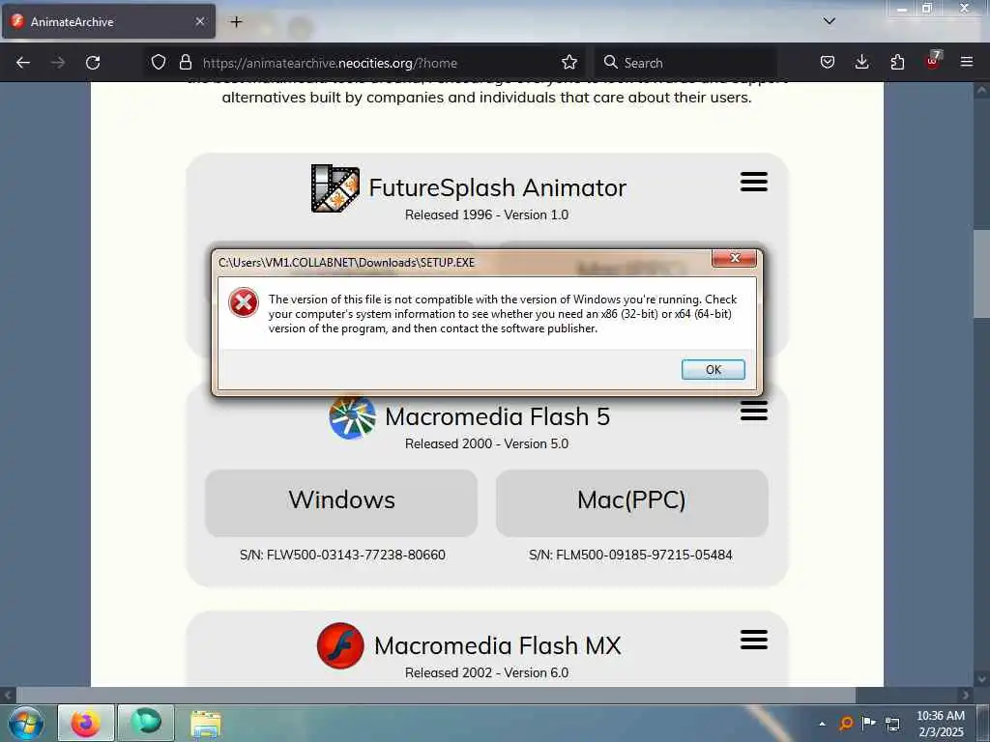Click the FutureSplash Animator title
Image resolution: width=990 pixels, height=742 pixels.
point(498,188)
